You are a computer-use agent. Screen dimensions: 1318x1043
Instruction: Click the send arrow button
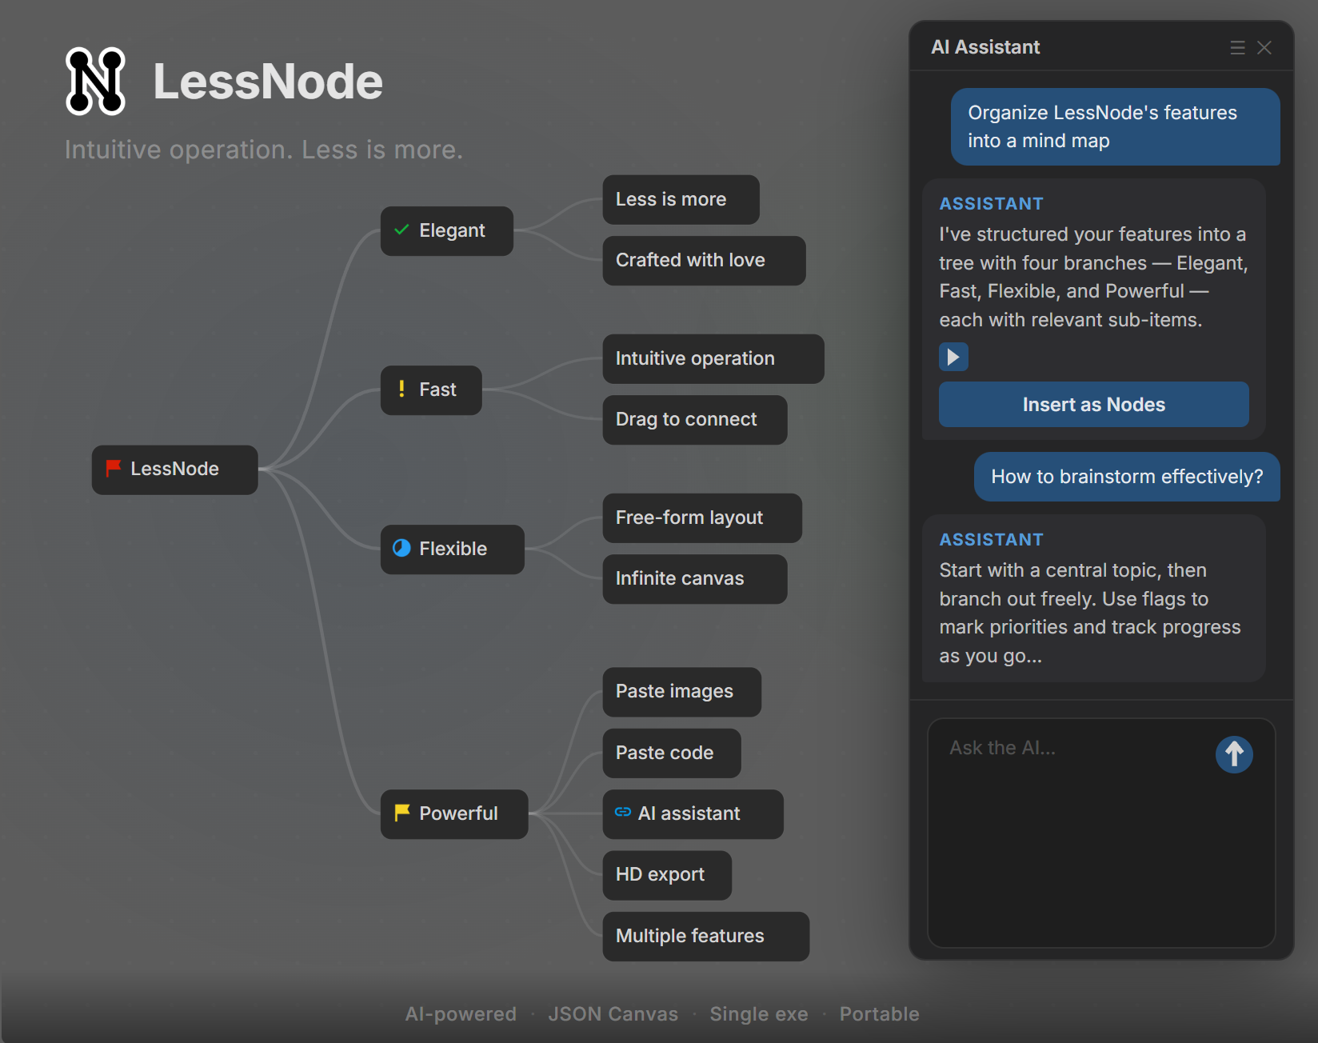tap(1234, 754)
